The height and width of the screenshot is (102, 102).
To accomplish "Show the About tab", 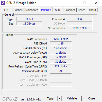I will 92,10.
